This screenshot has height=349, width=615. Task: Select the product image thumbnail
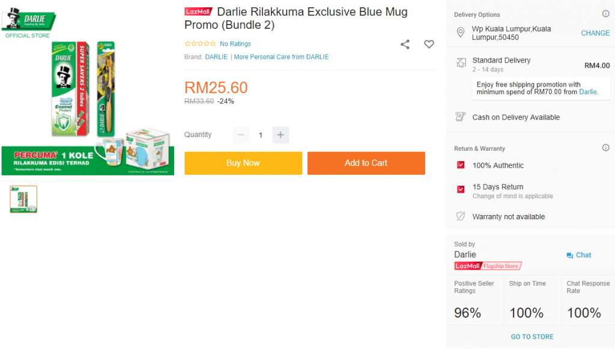(23, 199)
